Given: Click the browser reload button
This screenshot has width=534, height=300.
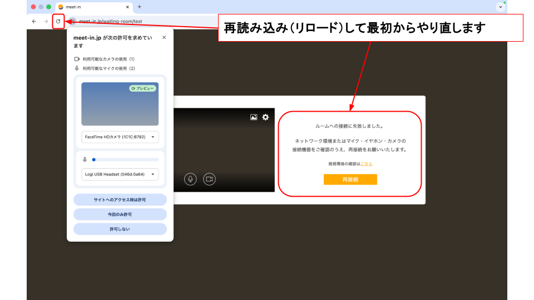Looking at the screenshot, I should (58, 21).
